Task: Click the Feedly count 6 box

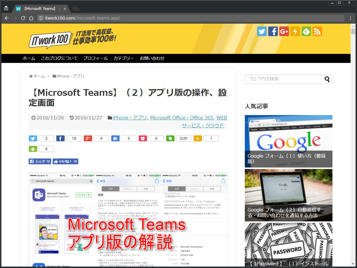Action: tap(46, 149)
